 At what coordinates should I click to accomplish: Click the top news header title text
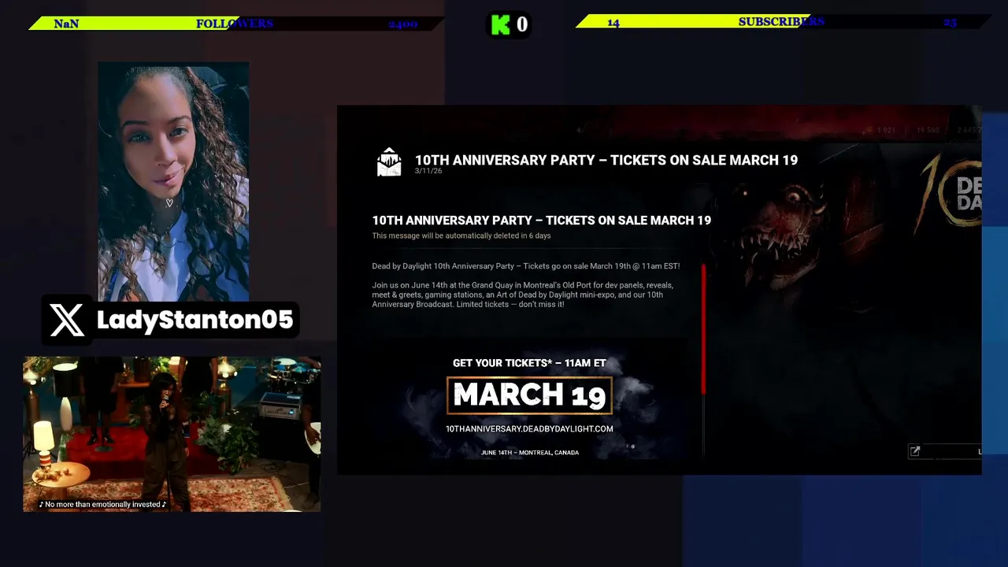606,160
